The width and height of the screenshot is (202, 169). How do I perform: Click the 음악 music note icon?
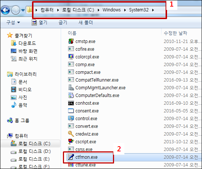coord(14,105)
